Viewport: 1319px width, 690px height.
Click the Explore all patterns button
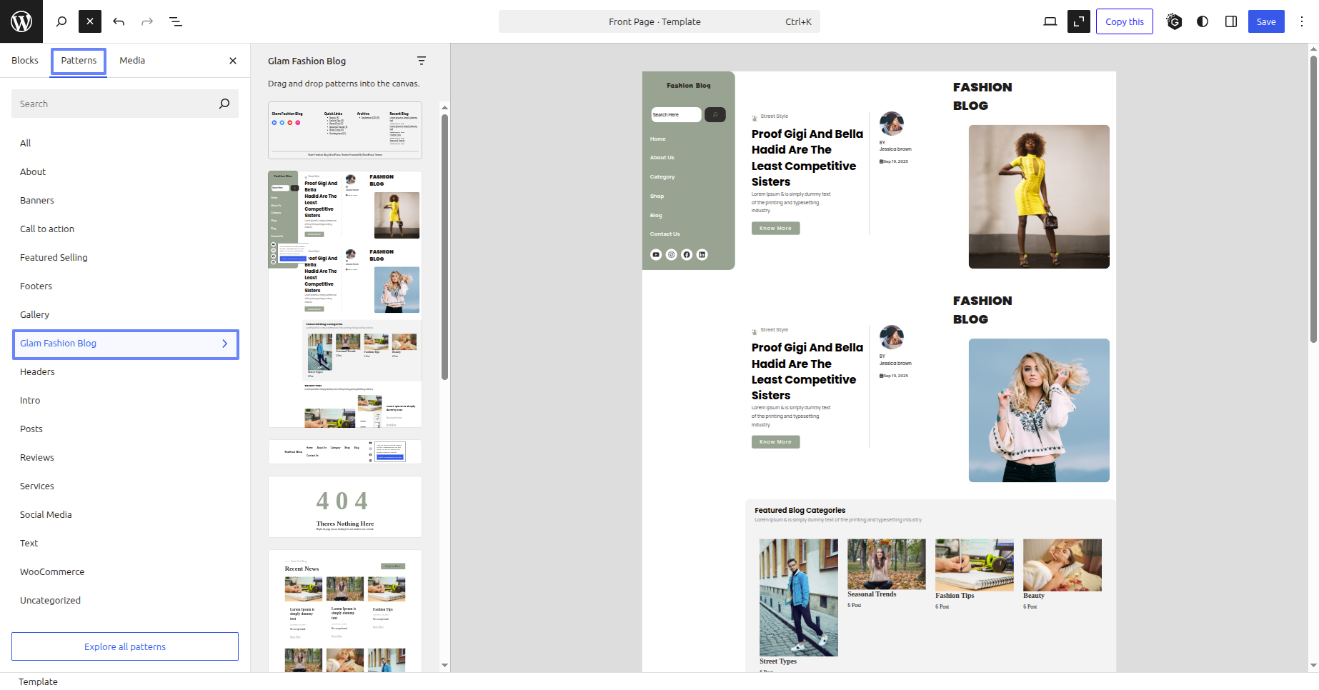pyautogui.click(x=125, y=646)
